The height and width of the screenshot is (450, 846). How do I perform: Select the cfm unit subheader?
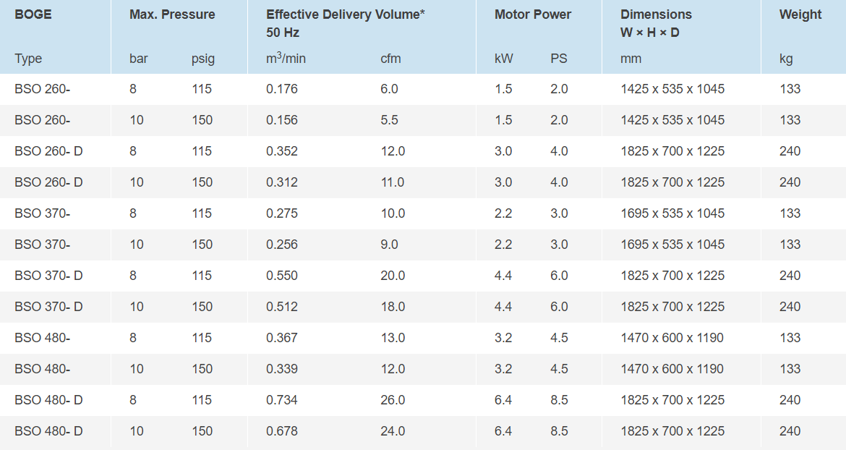(390, 59)
